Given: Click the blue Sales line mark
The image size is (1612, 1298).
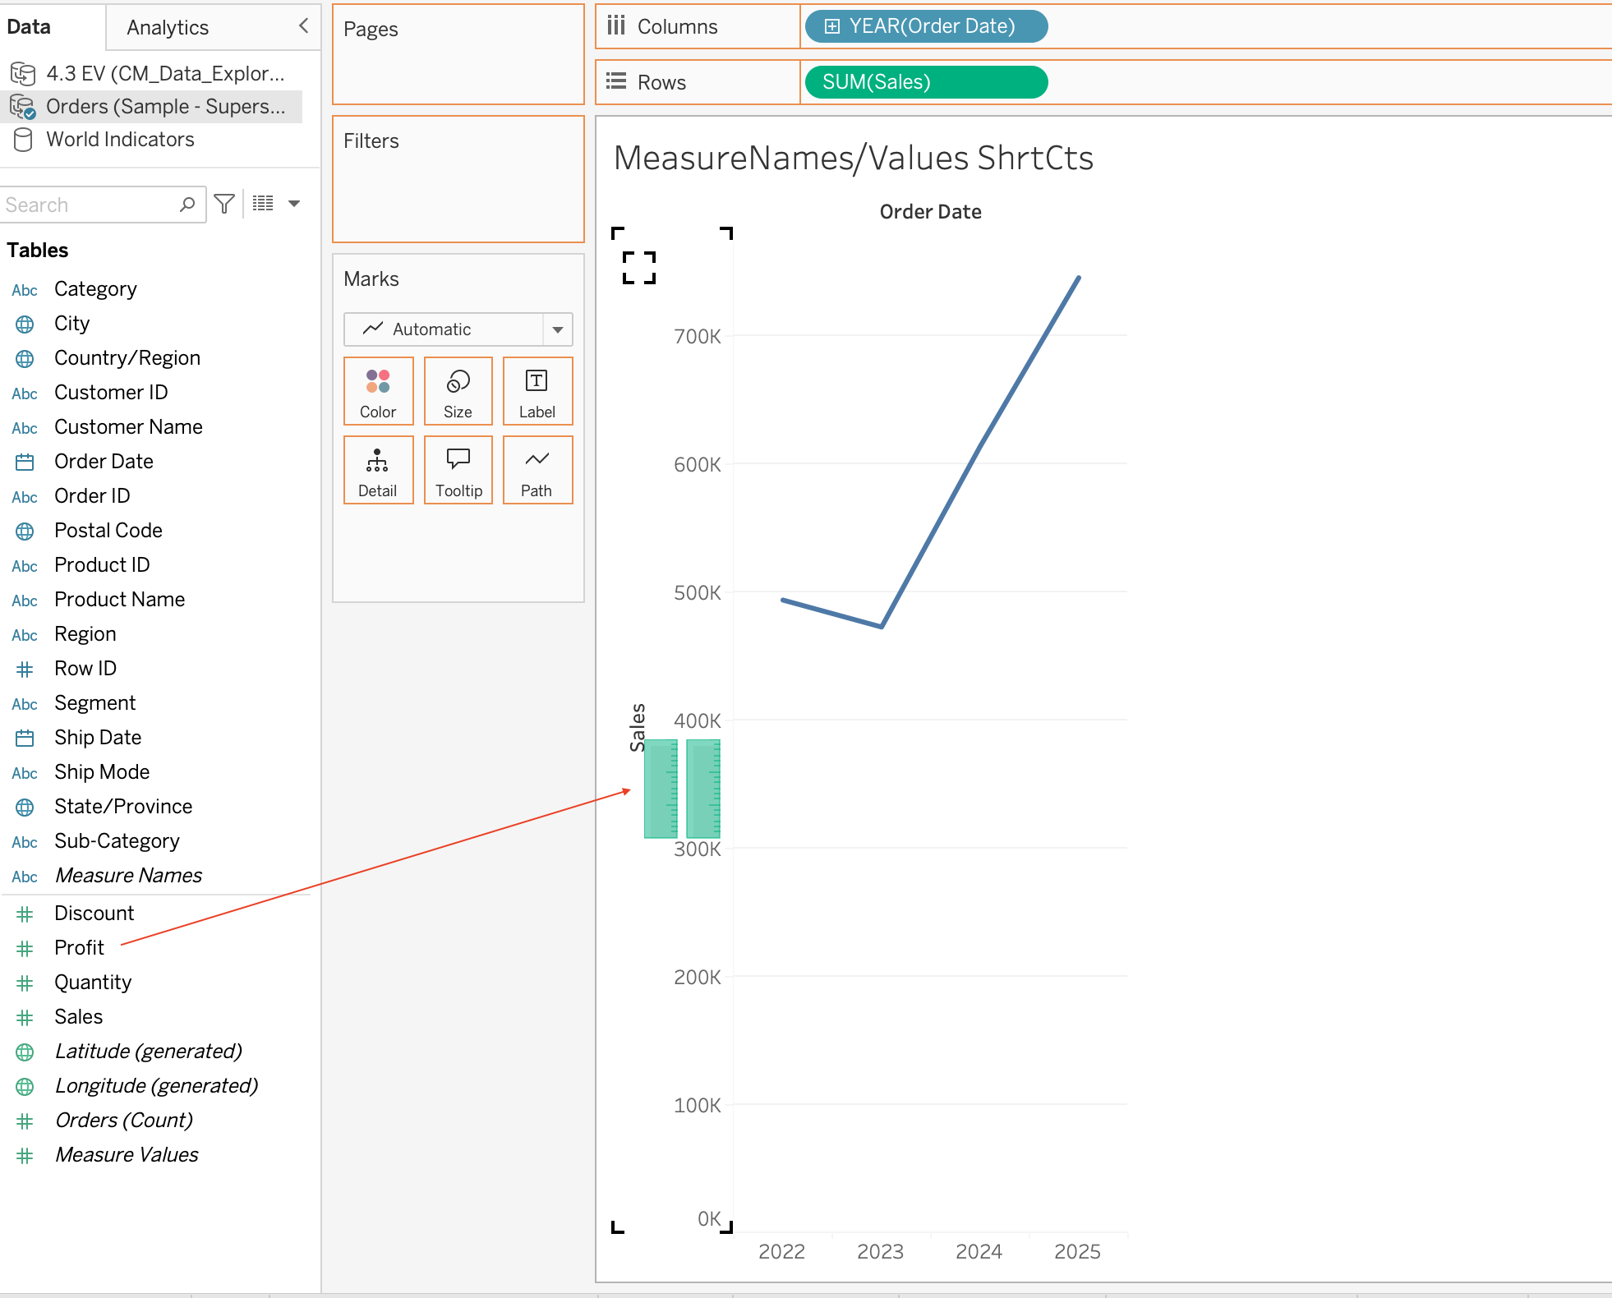Looking at the screenshot, I should (x=980, y=453).
